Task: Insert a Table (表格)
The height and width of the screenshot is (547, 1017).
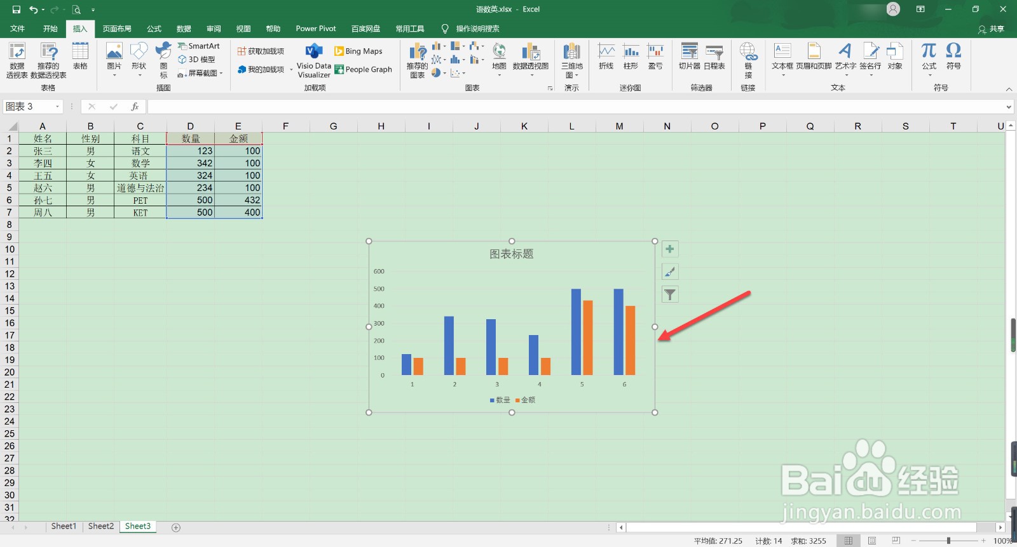Action: tap(80, 56)
